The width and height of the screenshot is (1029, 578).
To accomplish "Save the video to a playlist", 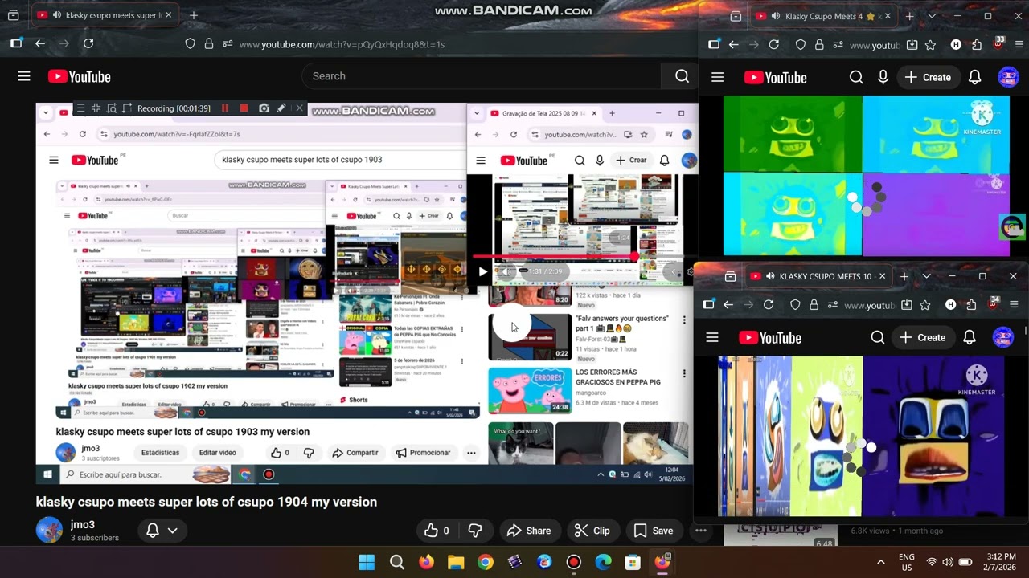I will point(653,531).
